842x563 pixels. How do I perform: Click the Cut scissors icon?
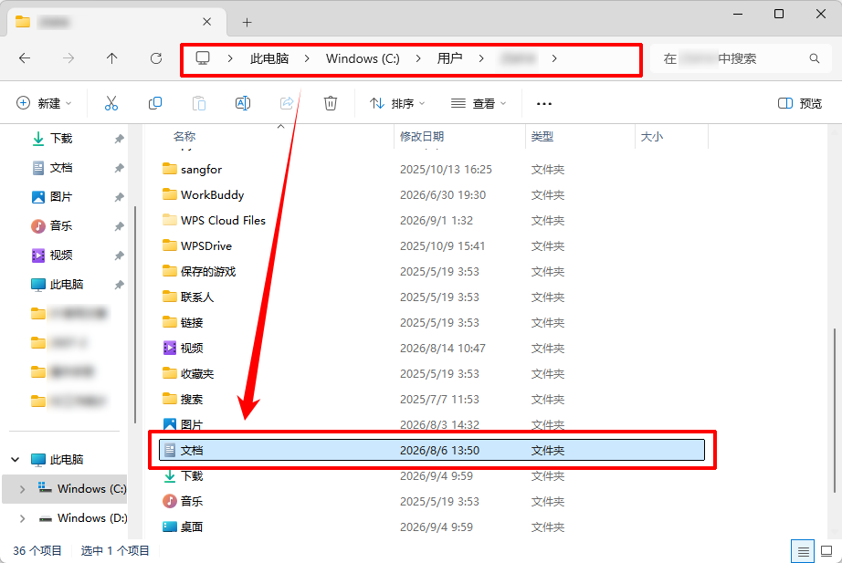coord(111,103)
